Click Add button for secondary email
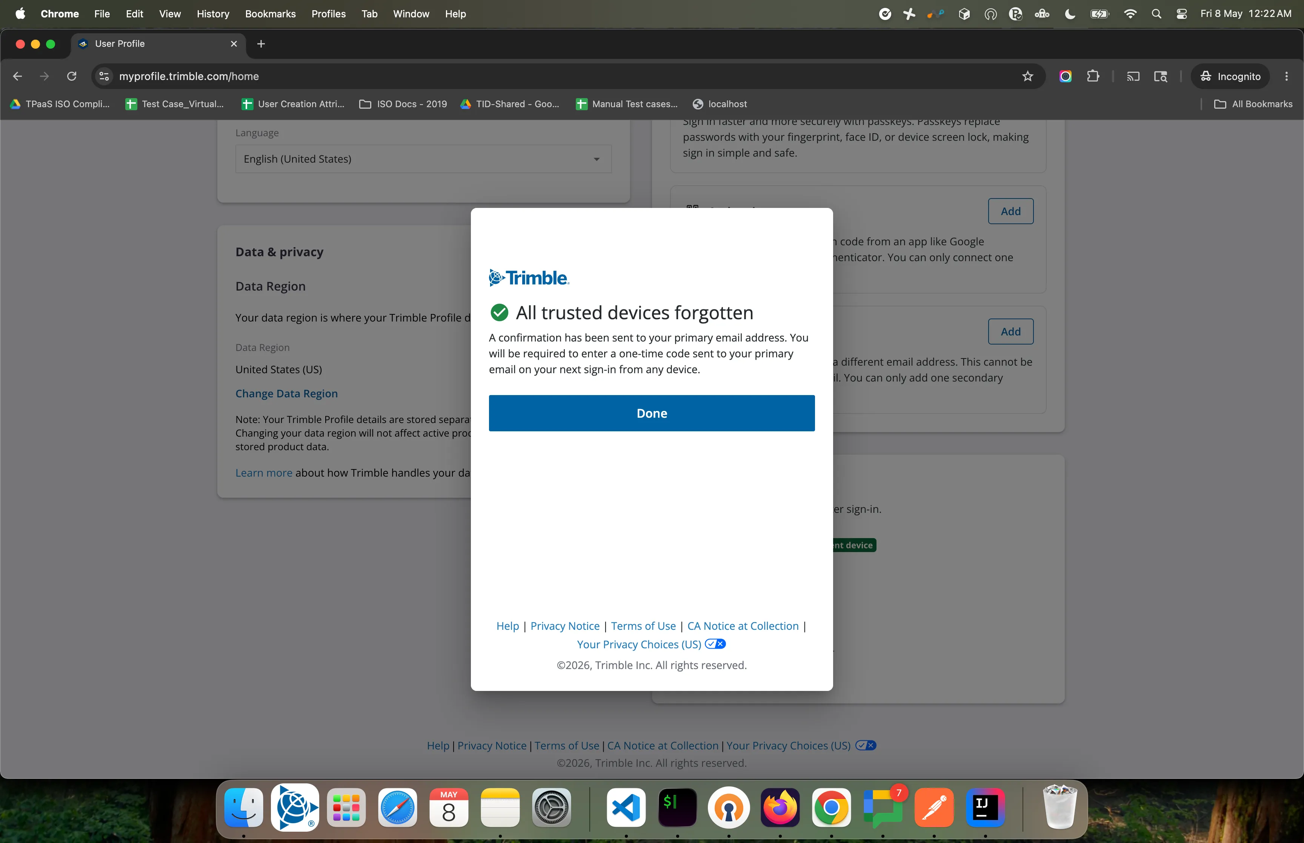Screen dimensions: 1304x843 pos(1010,331)
